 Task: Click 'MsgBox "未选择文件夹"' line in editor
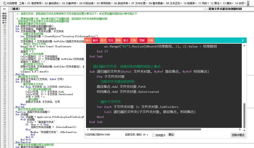pos(53,132)
